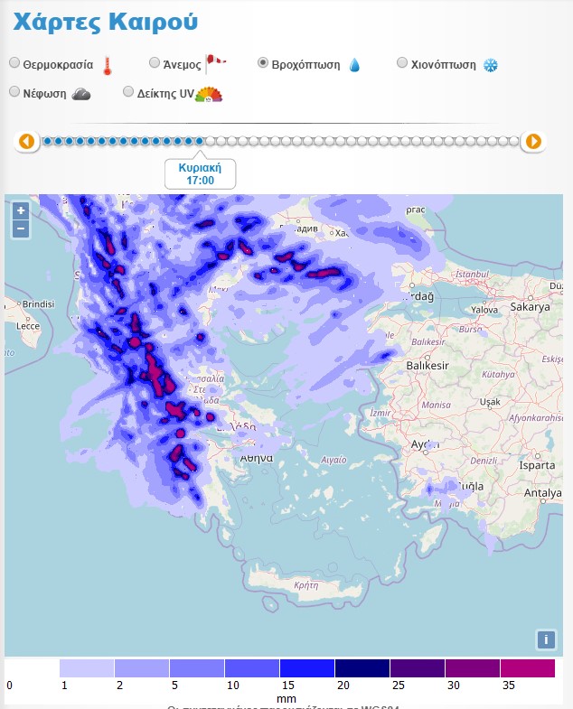Choose the Νέφωση radio button
The height and width of the screenshot is (709, 573).
(x=14, y=91)
